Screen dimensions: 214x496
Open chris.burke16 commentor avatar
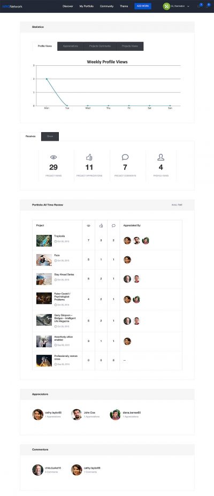click(x=37, y=470)
